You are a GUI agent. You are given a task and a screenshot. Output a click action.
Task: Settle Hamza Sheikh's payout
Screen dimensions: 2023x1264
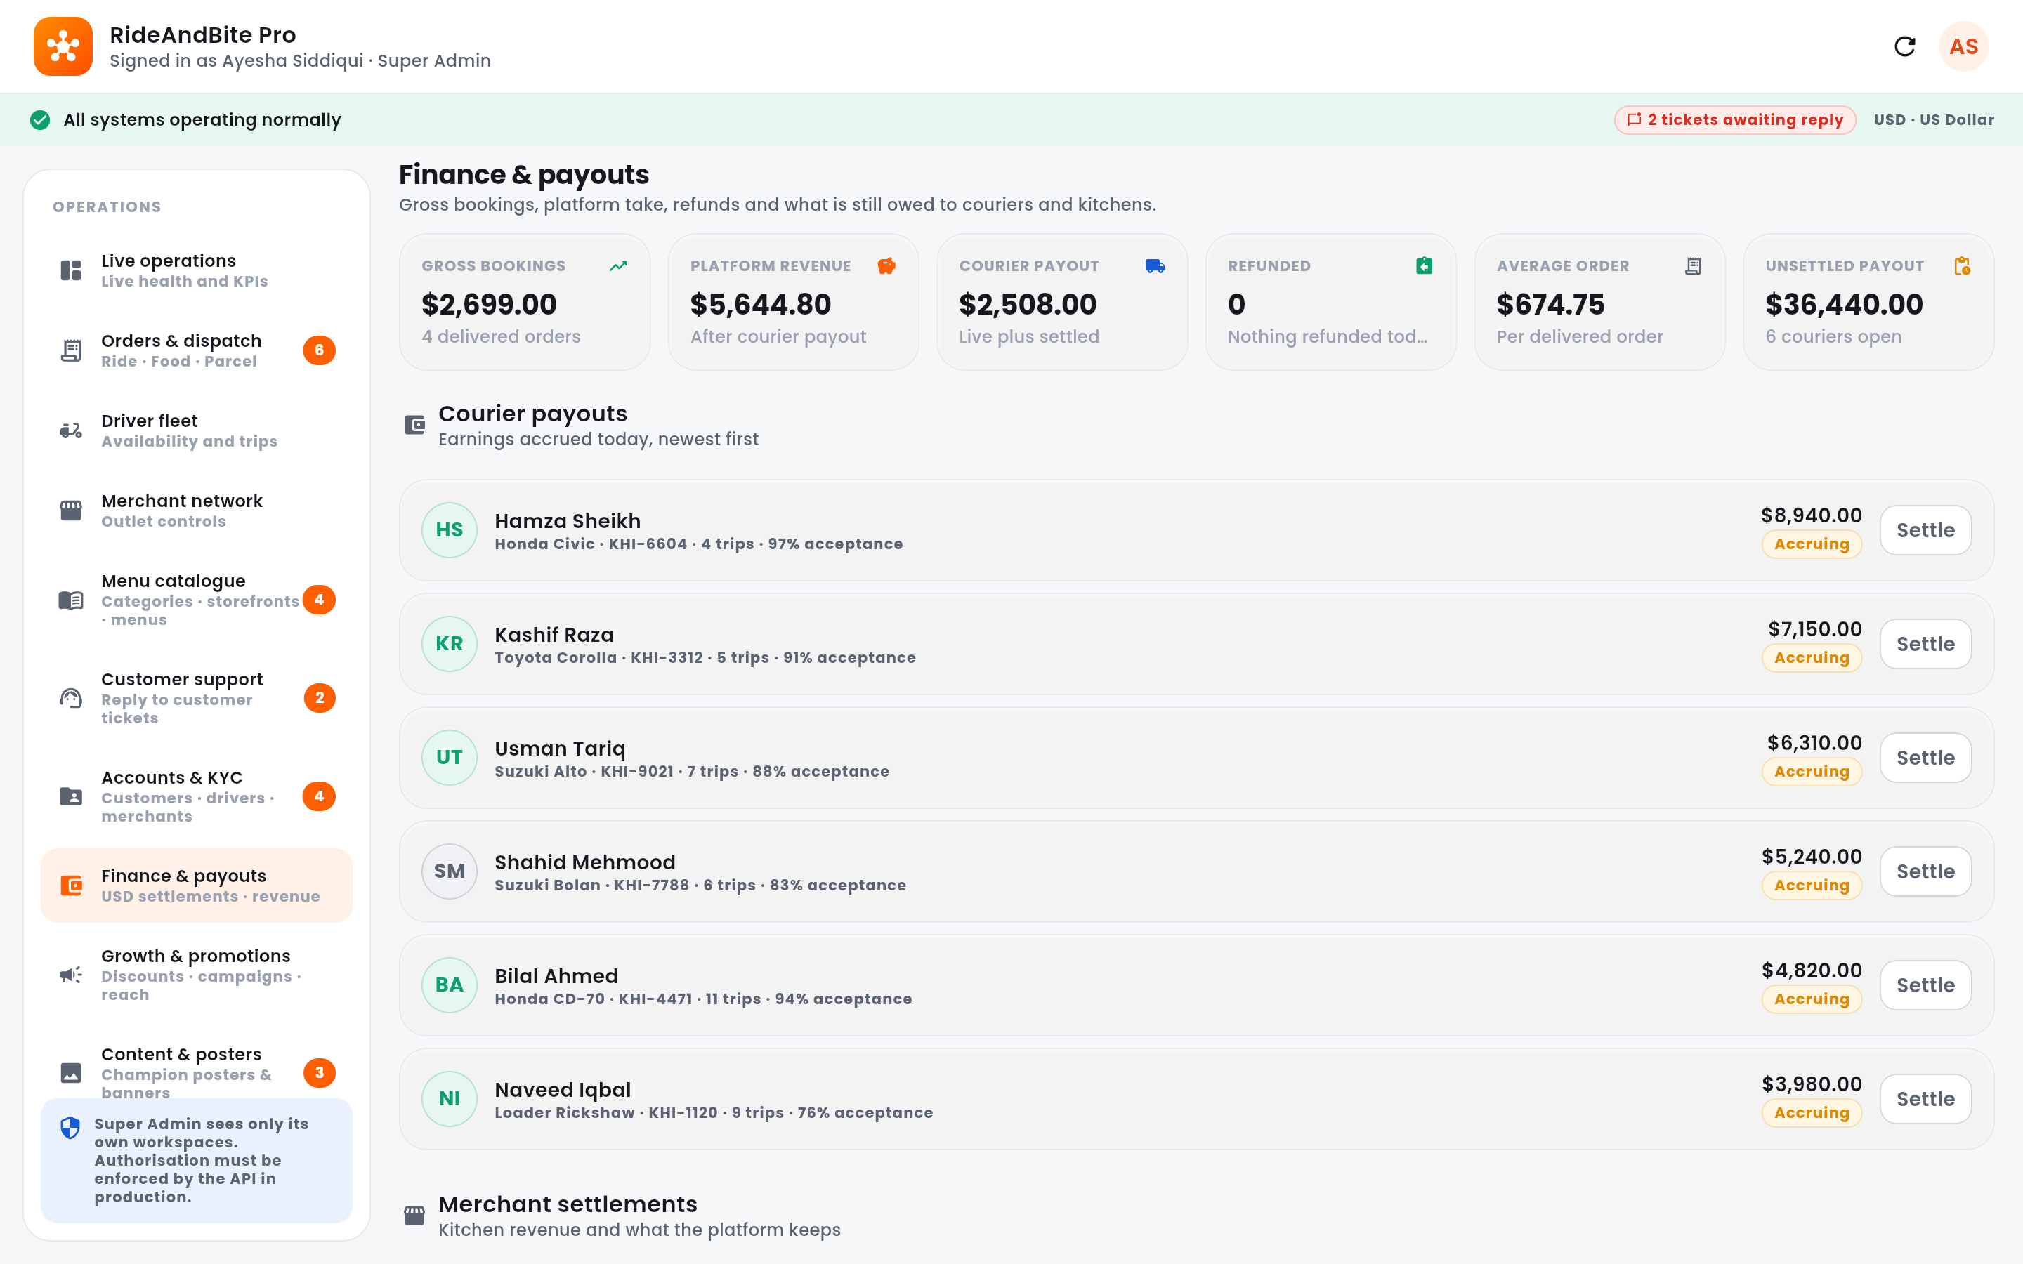(x=1925, y=530)
